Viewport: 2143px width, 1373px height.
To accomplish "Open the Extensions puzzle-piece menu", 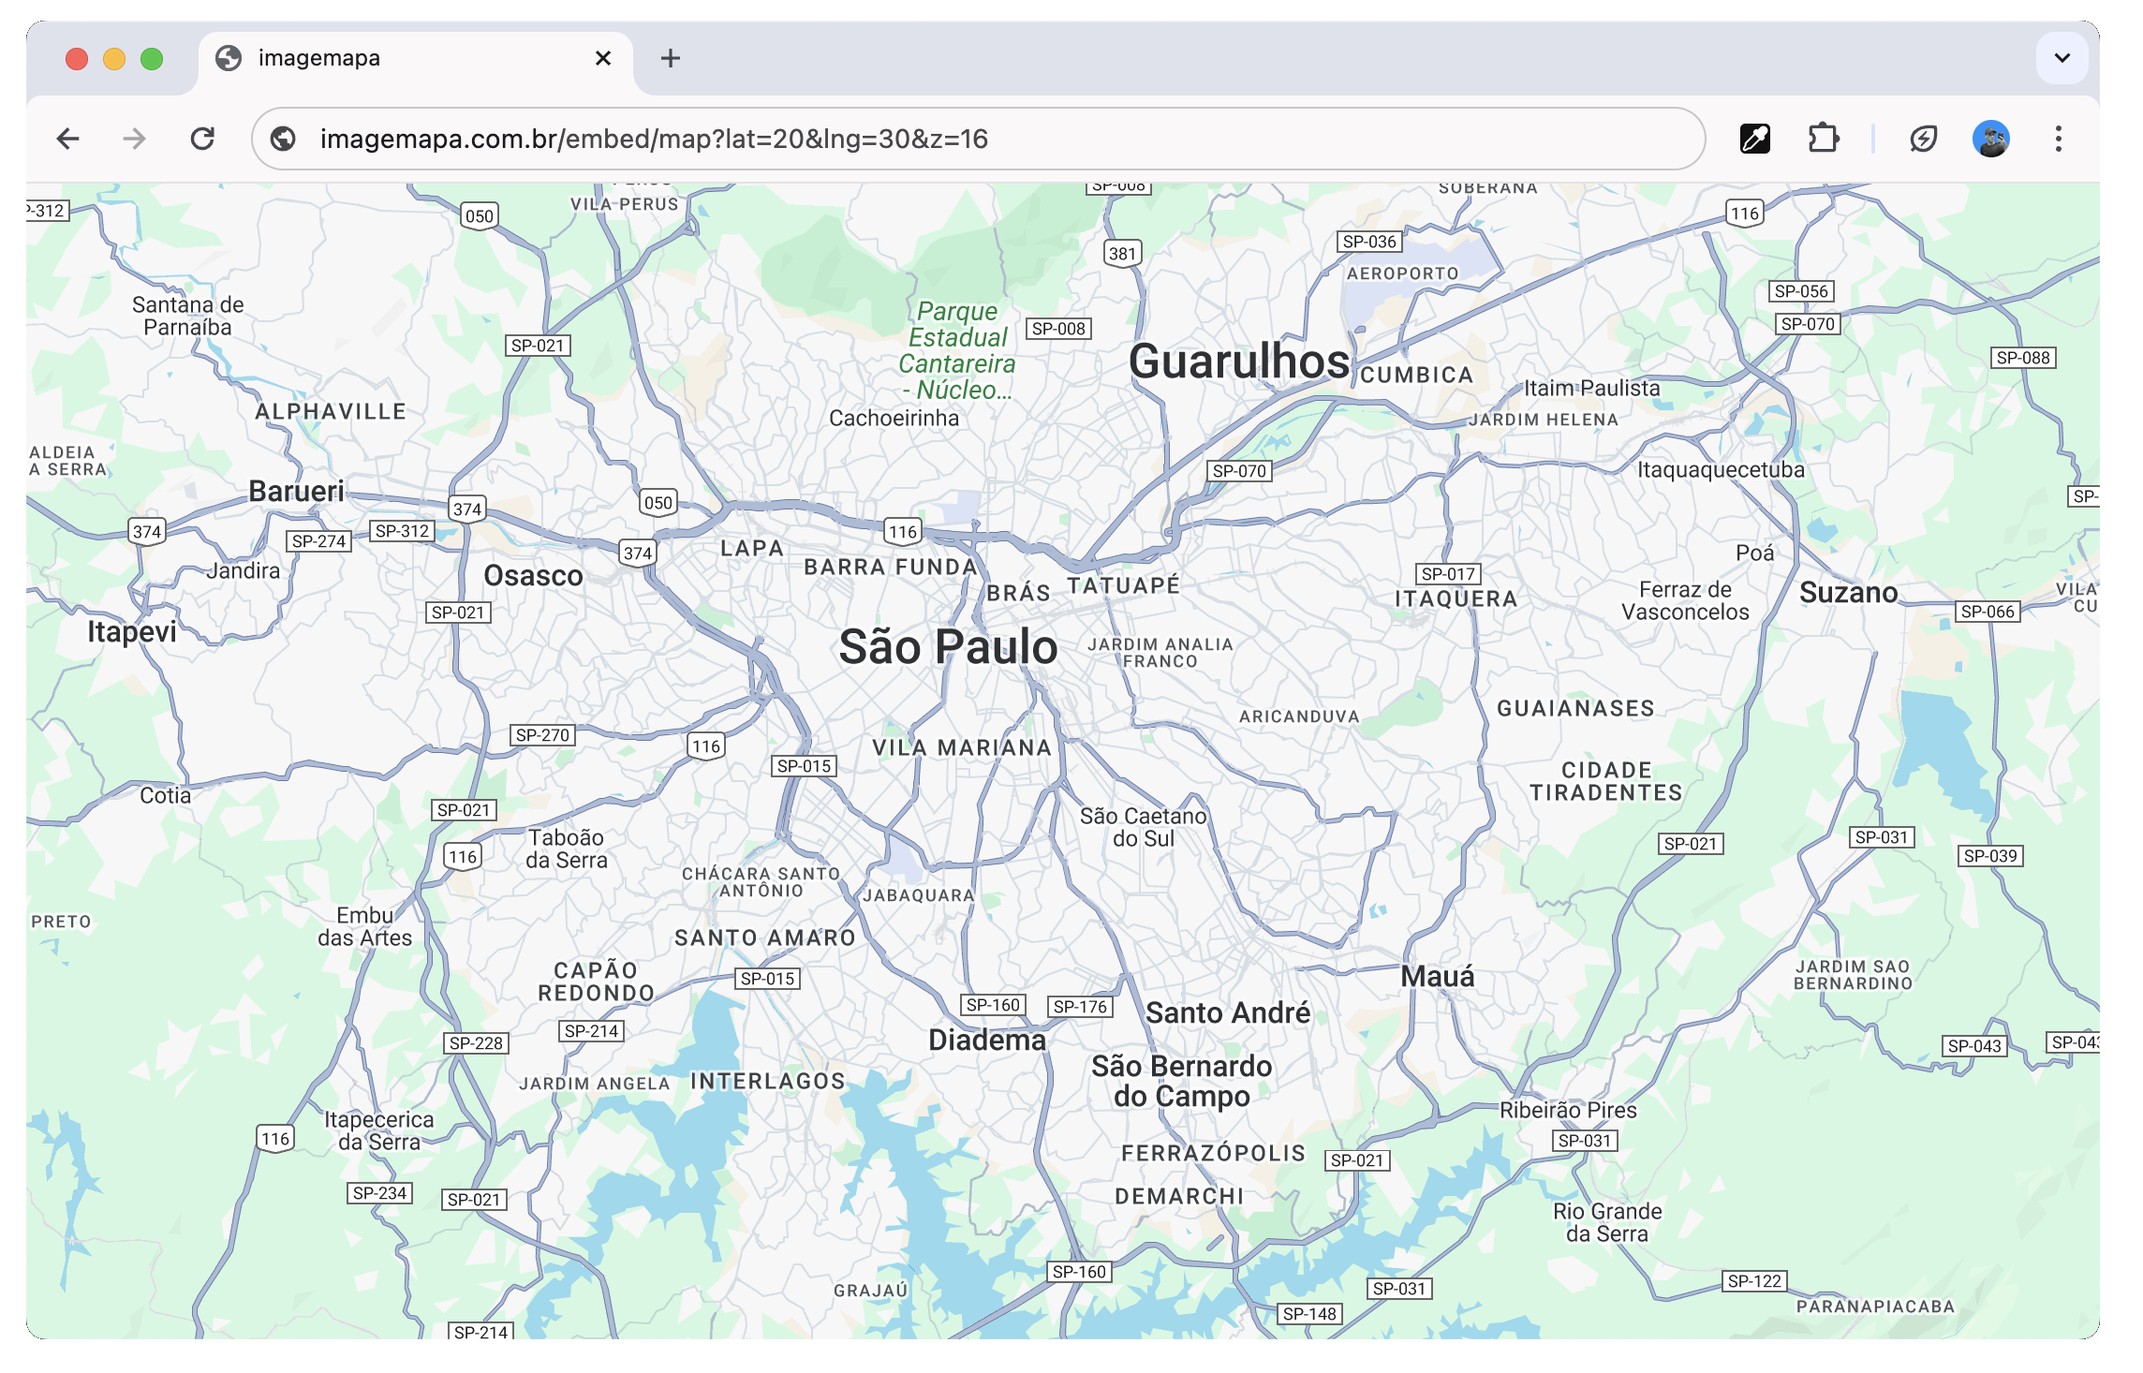I will (1823, 140).
